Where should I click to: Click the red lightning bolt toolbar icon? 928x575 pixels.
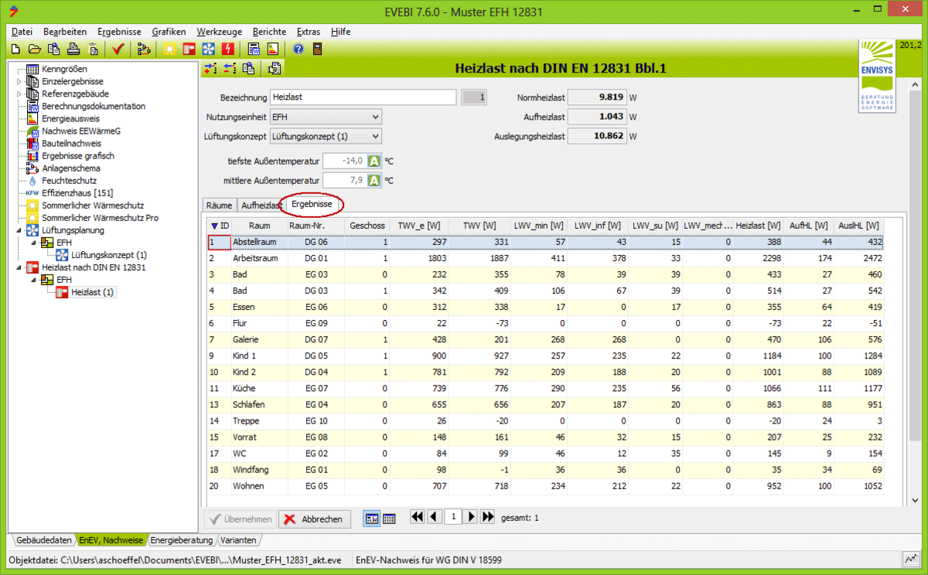point(227,49)
